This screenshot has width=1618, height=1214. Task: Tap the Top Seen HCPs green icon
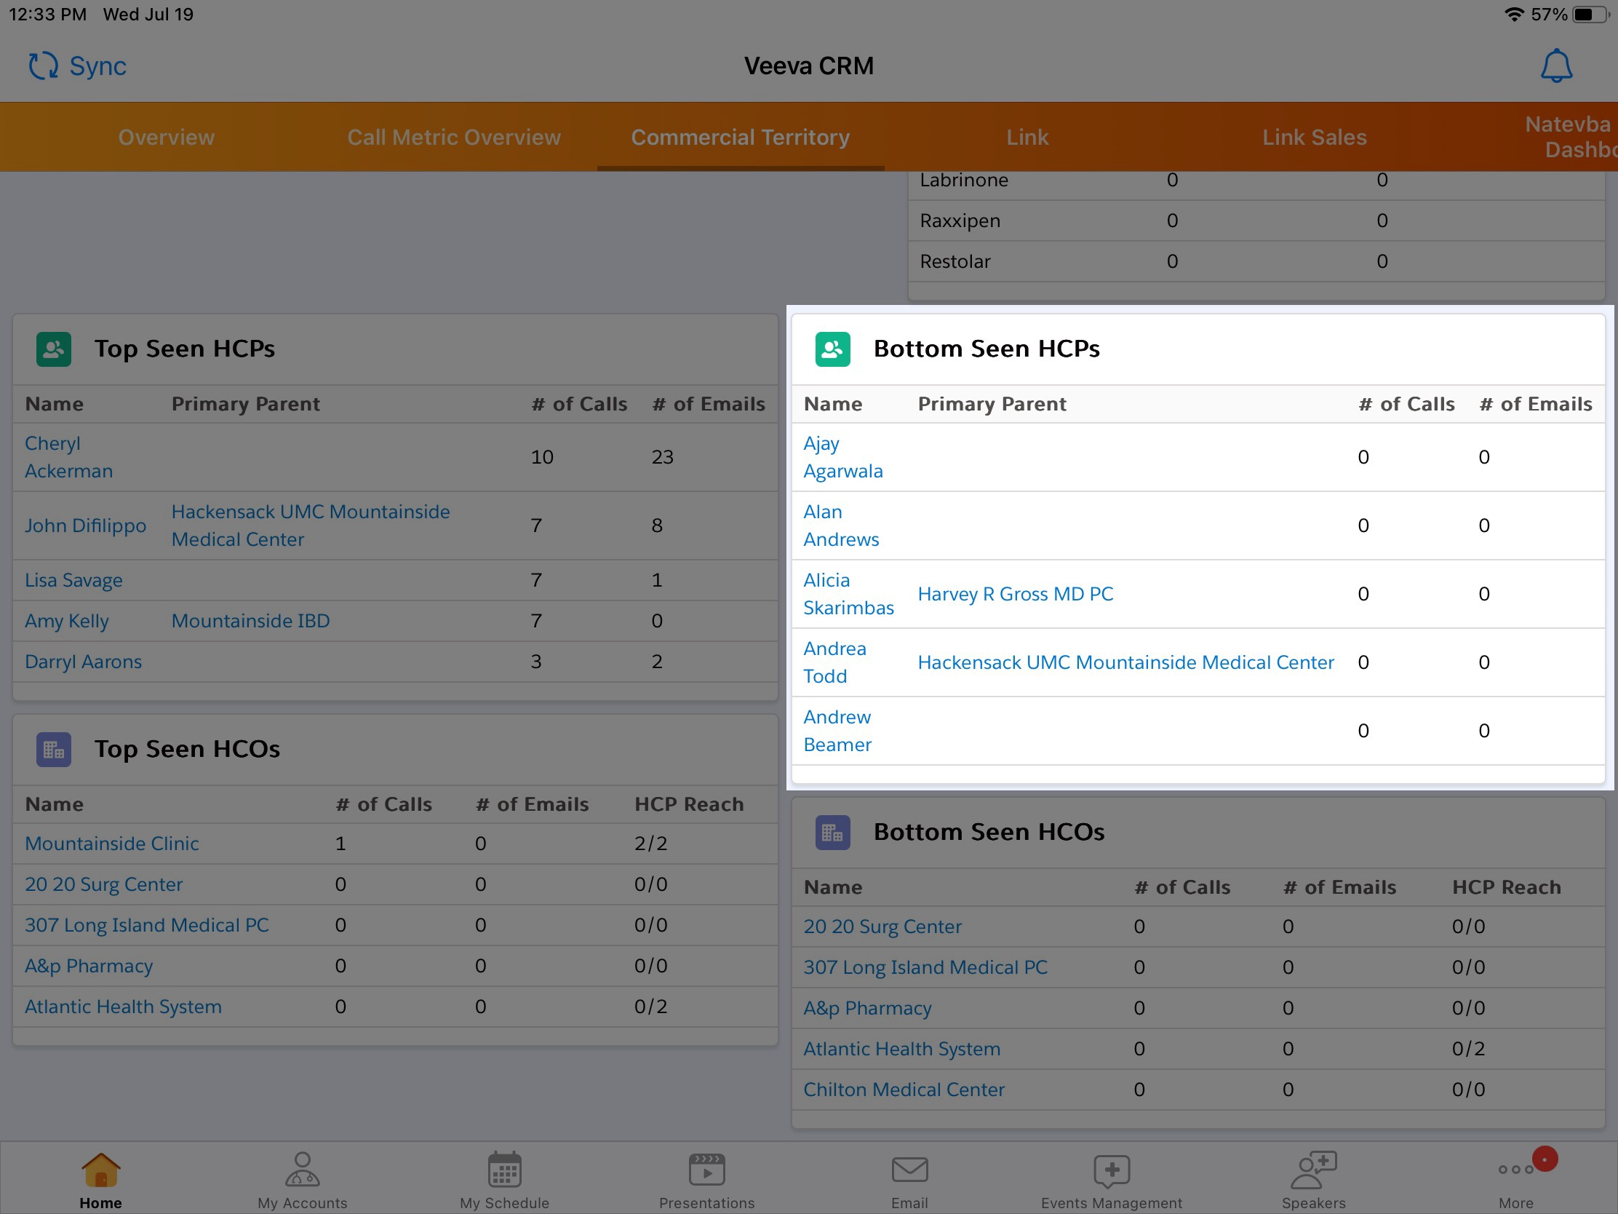point(53,349)
